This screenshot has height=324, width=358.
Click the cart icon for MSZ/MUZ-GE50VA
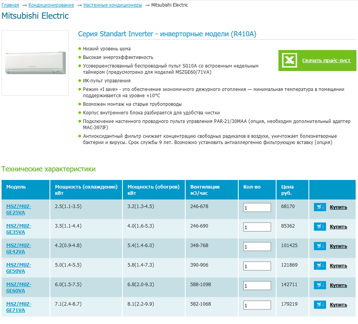tap(319, 265)
